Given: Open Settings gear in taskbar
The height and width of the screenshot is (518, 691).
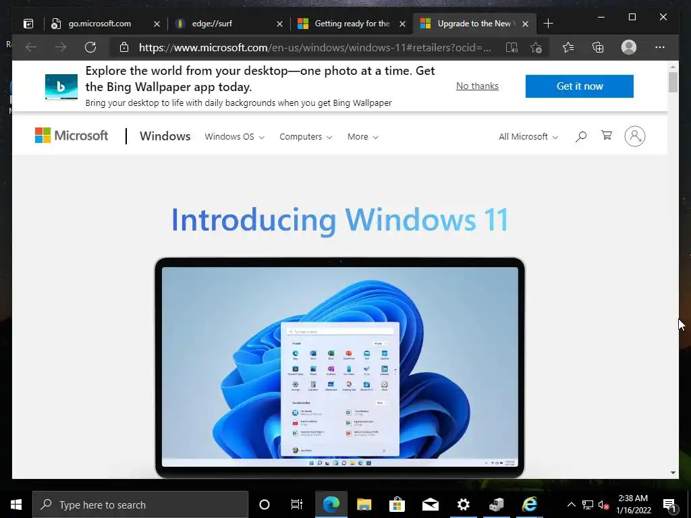Looking at the screenshot, I should click(x=463, y=505).
